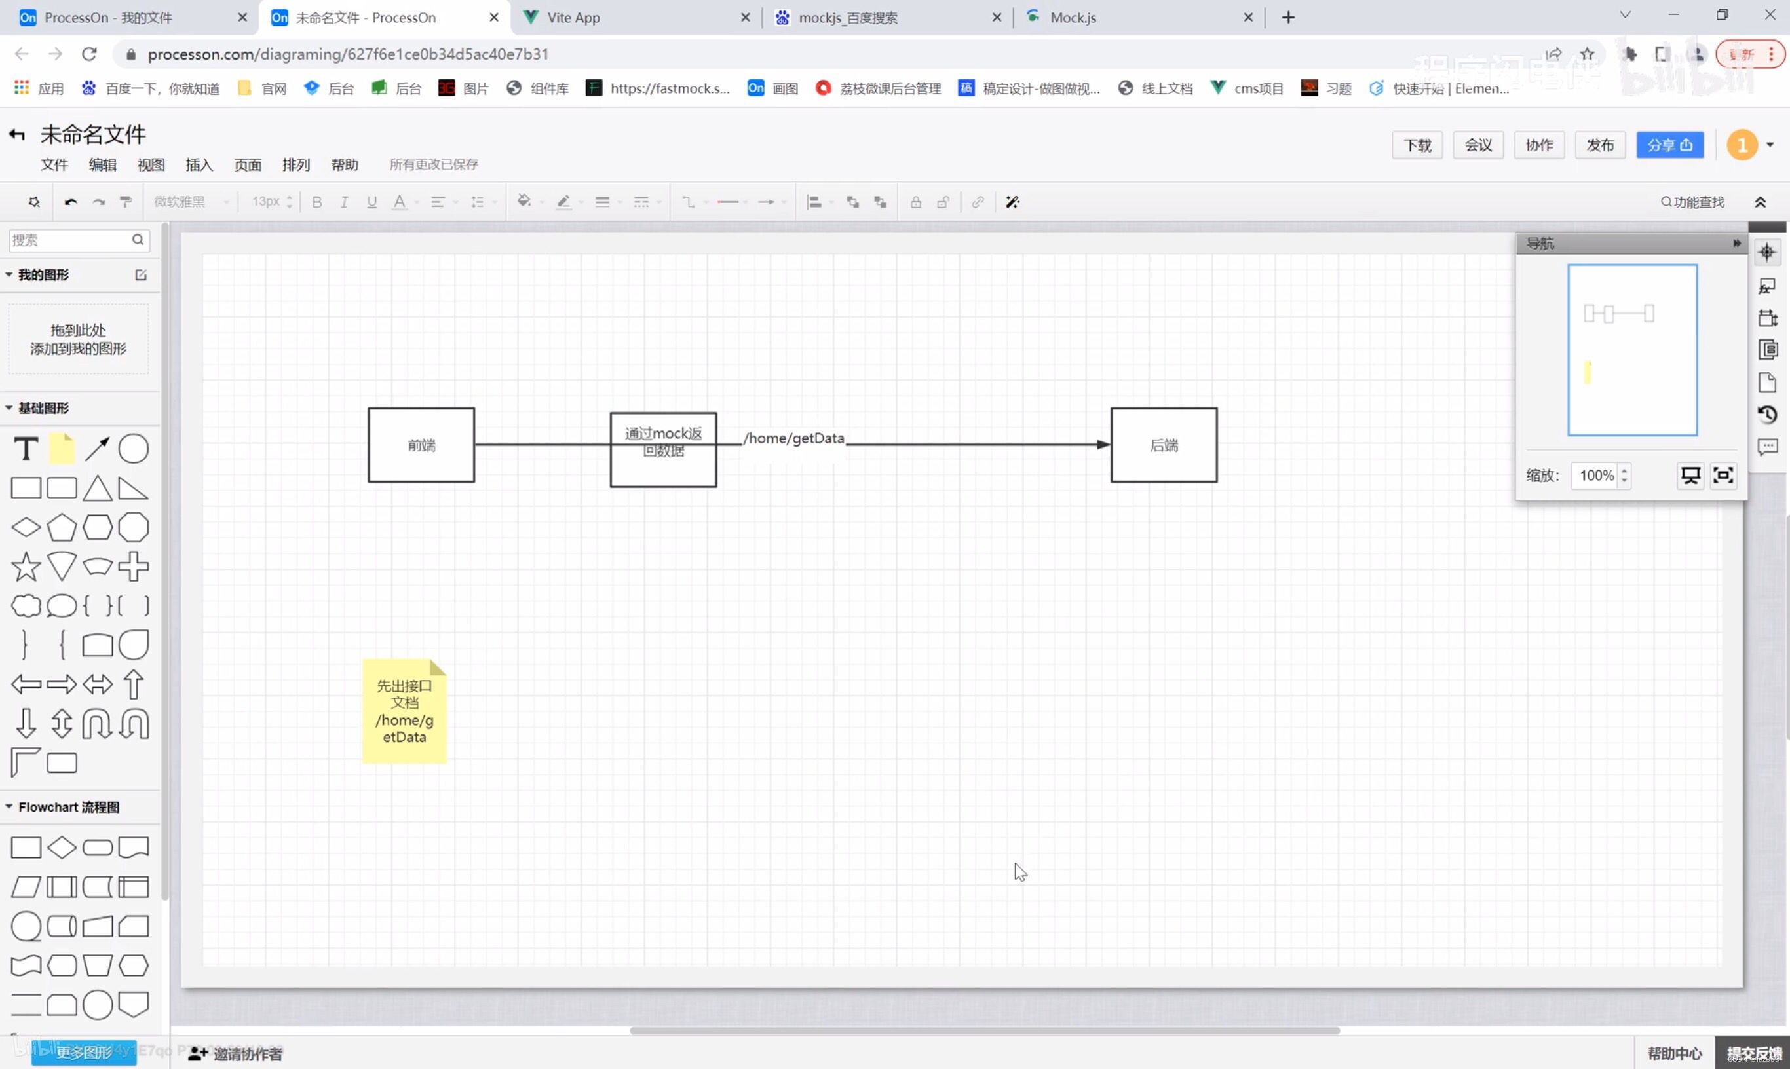1790x1069 pixels.
Task: Click the undo arrow in toolbar
Action: [70, 202]
